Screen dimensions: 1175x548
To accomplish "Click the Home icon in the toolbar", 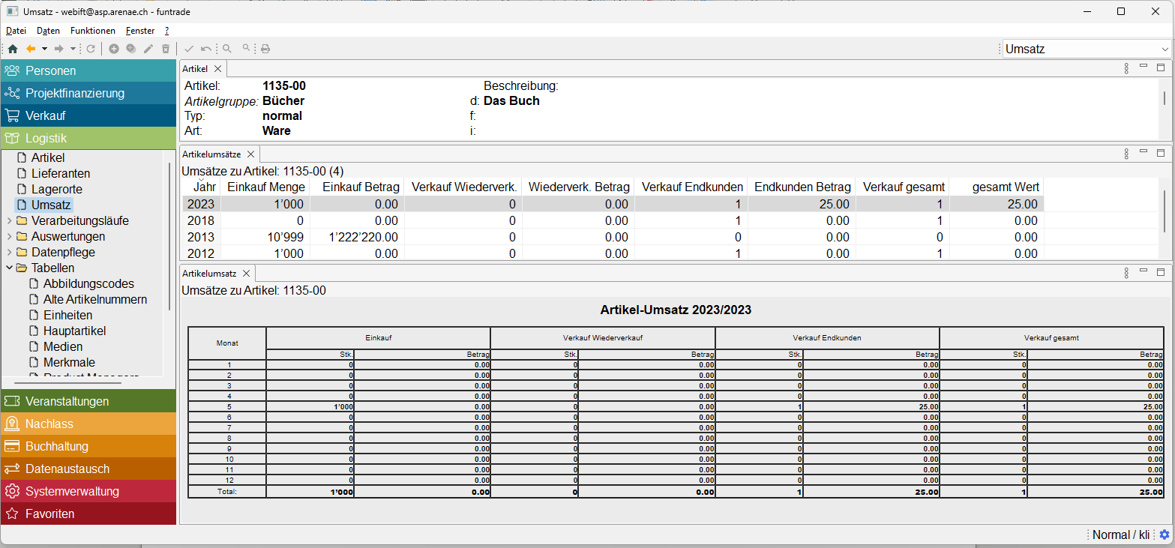I will click(x=13, y=49).
